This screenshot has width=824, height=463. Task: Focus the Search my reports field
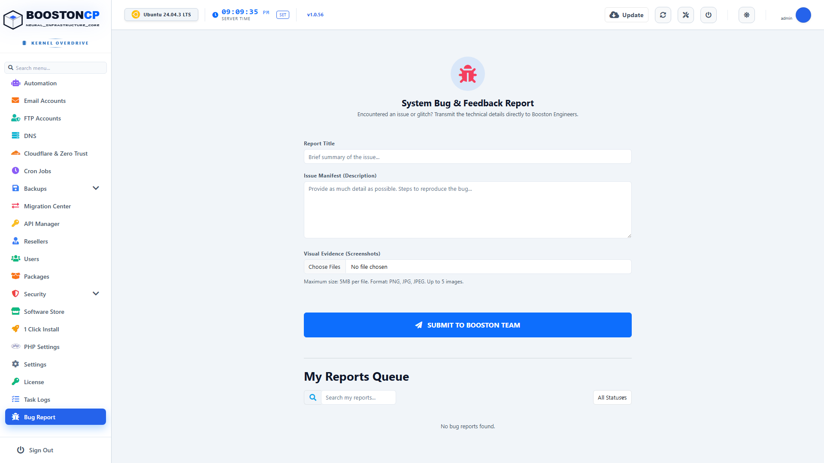(358, 397)
